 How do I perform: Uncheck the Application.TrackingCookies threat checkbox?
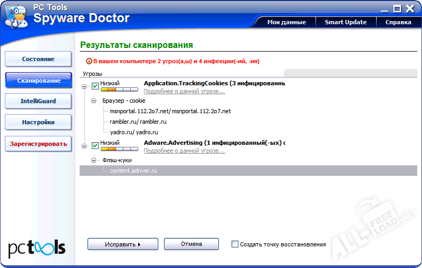point(95,86)
